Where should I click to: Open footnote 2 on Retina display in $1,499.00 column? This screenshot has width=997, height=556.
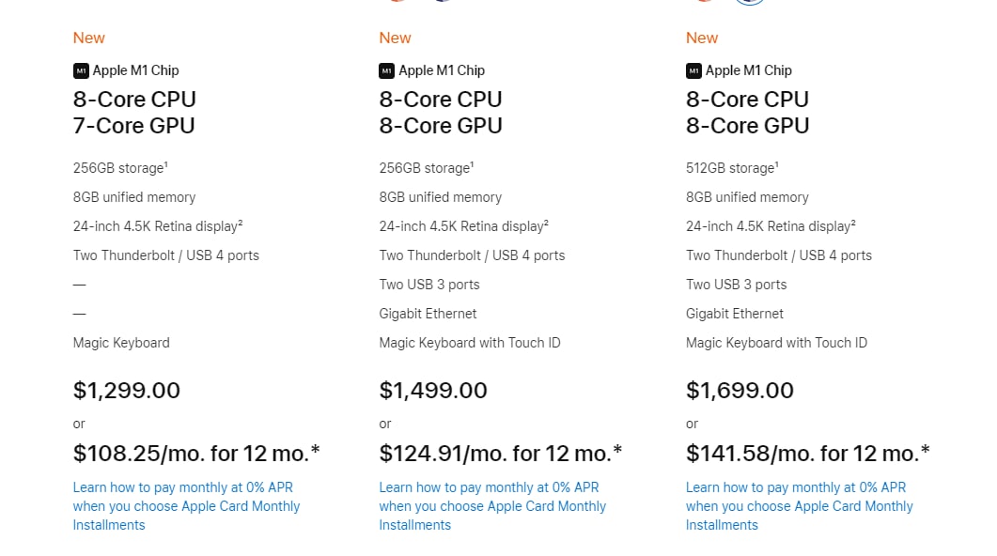[x=546, y=223]
